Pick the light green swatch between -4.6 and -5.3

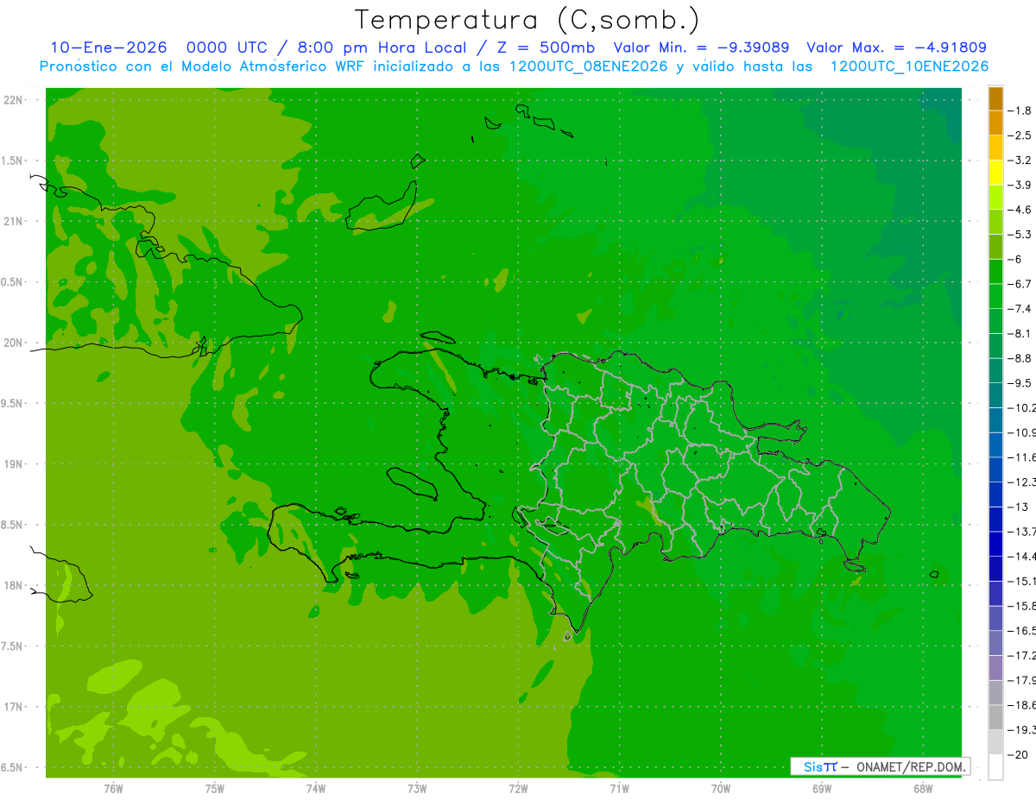coord(995,222)
